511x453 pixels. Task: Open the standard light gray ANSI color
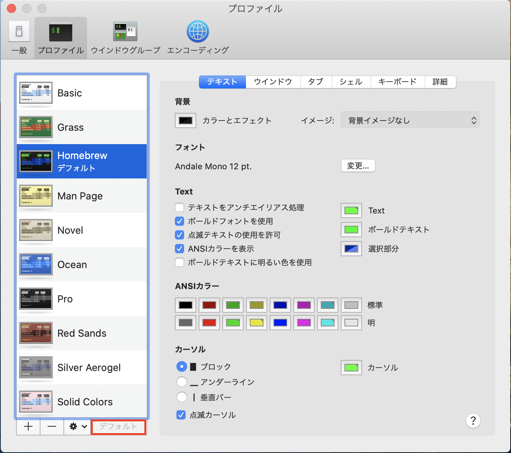(x=351, y=305)
